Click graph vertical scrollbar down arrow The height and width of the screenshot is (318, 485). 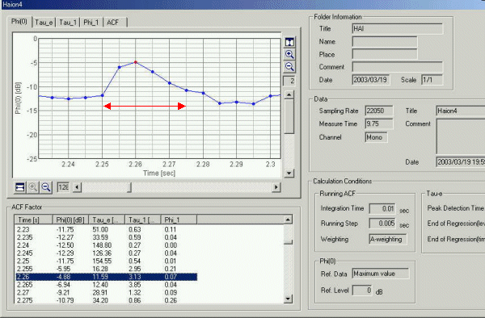click(x=289, y=174)
